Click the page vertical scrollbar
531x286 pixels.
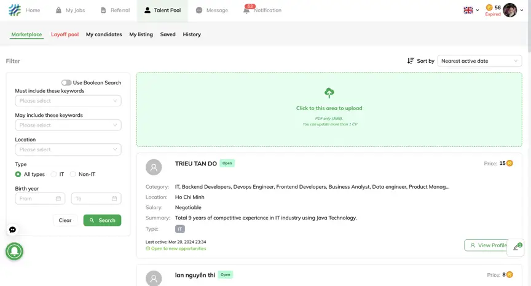[x=529, y=26]
